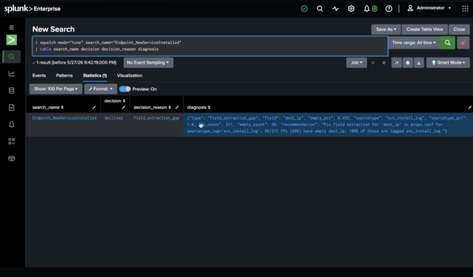Export the search results with download icon

[418, 63]
